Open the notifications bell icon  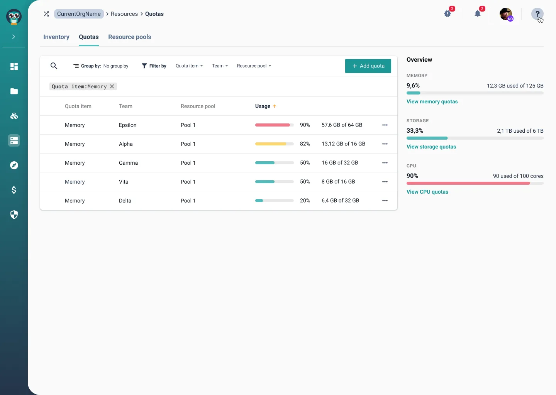click(478, 14)
